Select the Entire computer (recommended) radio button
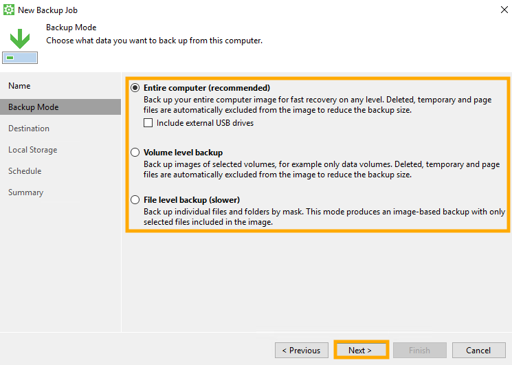 135,88
